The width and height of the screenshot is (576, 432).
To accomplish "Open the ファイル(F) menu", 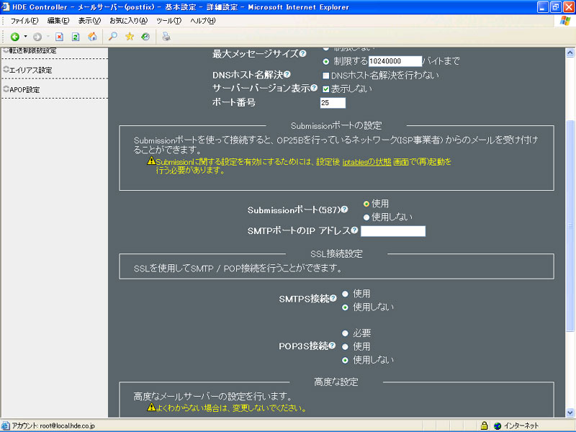I will click(24, 21).
